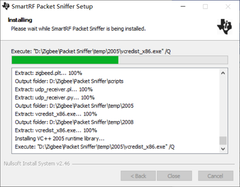
Task: Click the Back button
Action: tap(138, 176)
